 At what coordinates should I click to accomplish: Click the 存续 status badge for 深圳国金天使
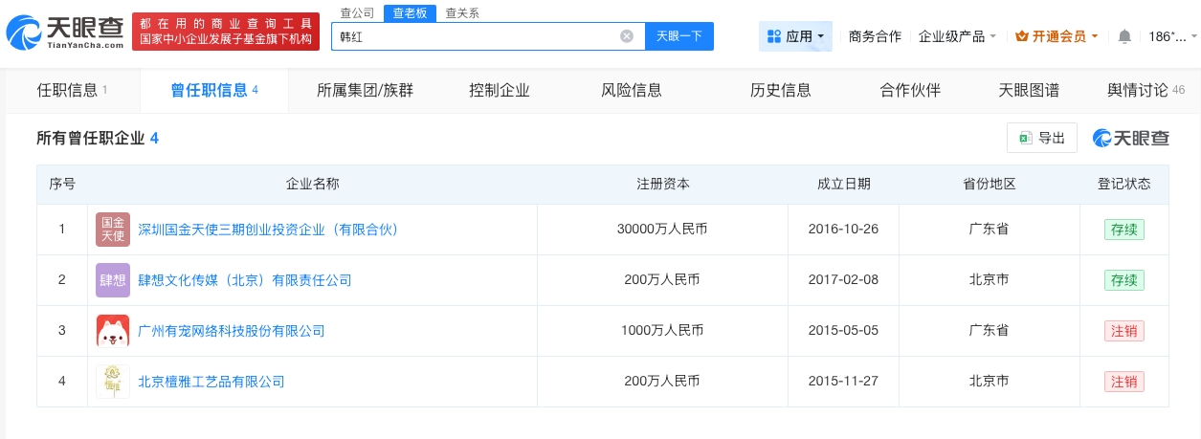coord(1124,230)
